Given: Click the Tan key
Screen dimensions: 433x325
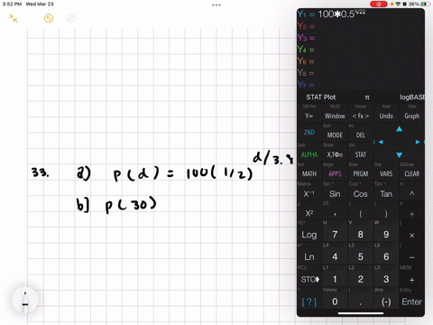Looking at the screenshot, I should [x=386, y=194].
